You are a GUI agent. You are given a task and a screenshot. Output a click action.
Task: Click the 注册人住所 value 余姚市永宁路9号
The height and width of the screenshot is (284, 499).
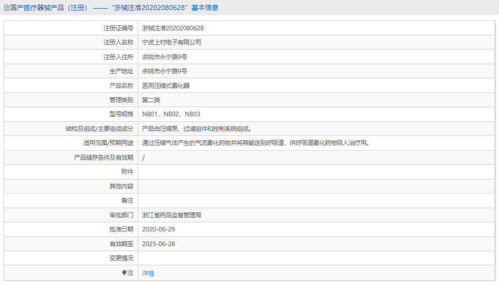coord(164,57)
